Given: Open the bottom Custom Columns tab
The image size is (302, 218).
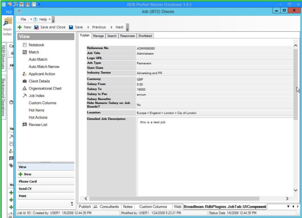Looking at the screenshot, I should pos(153,207).
